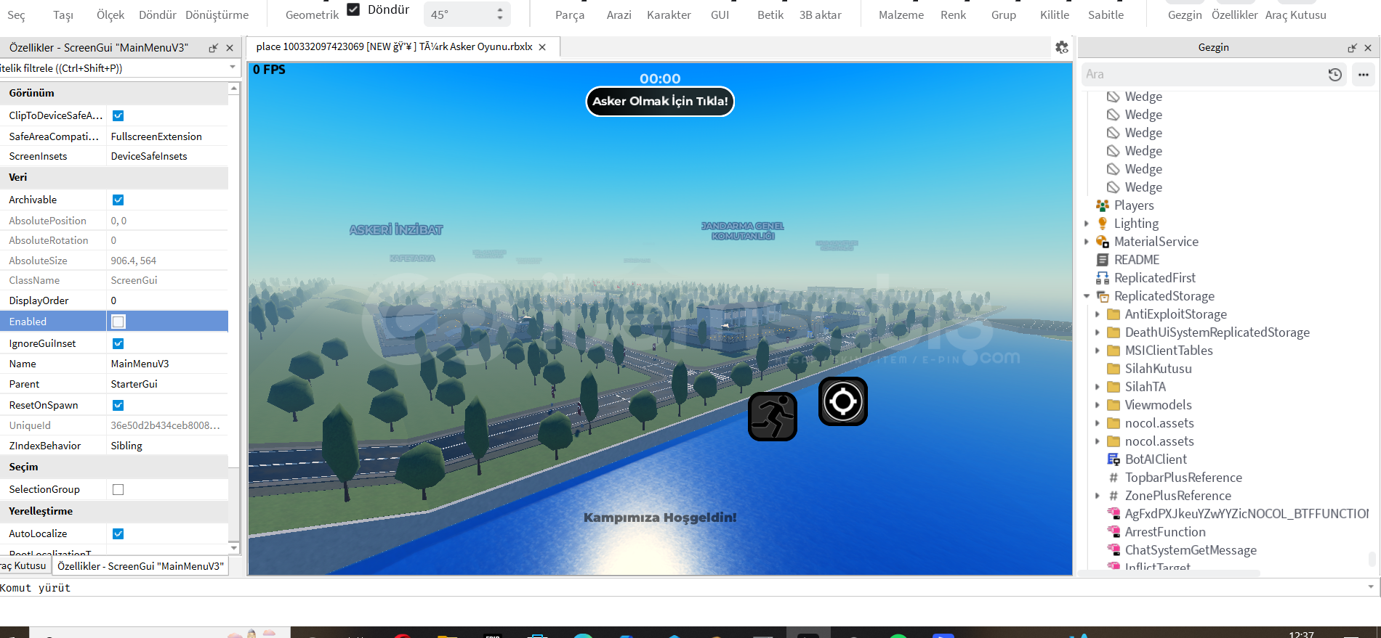1381x638 pixels.
Task: Click the Name property value MainMenuV3
Action: 167,364
